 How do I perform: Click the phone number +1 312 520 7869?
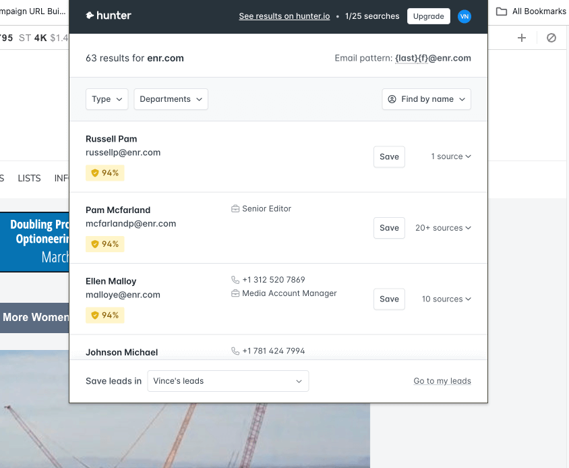click(x=274, y=280)
